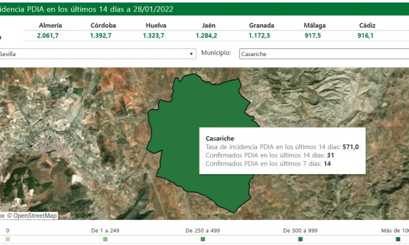
Task: Click the Casariche title in the tooltip
Action: (x=220, y=138)
